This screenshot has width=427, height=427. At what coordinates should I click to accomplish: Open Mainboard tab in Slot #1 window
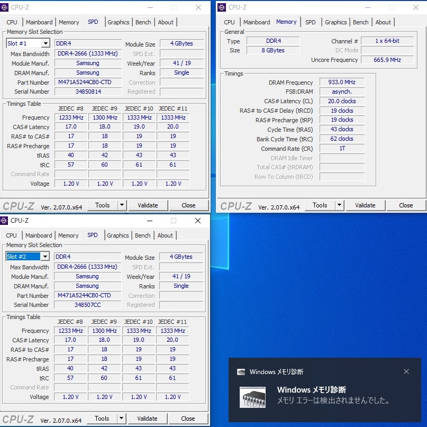[39, 22]
